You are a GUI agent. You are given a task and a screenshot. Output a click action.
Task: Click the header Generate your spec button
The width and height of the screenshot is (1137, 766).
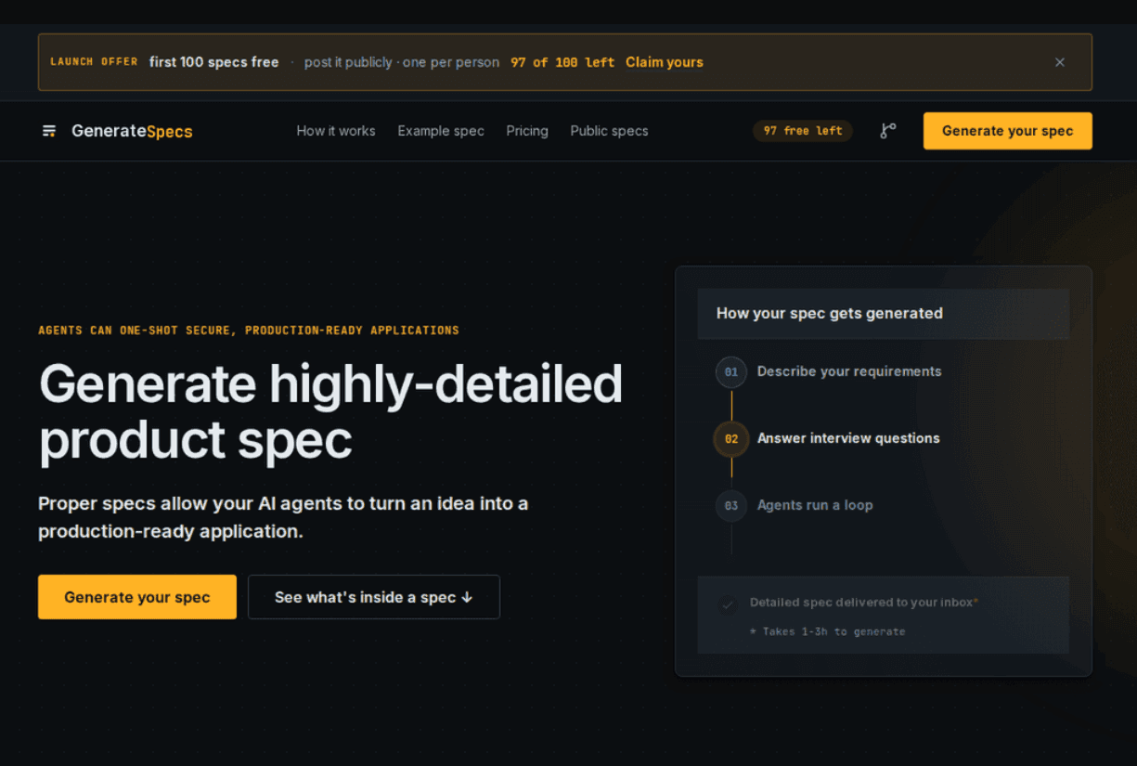pyautogui.click(x=1008, y=131)
